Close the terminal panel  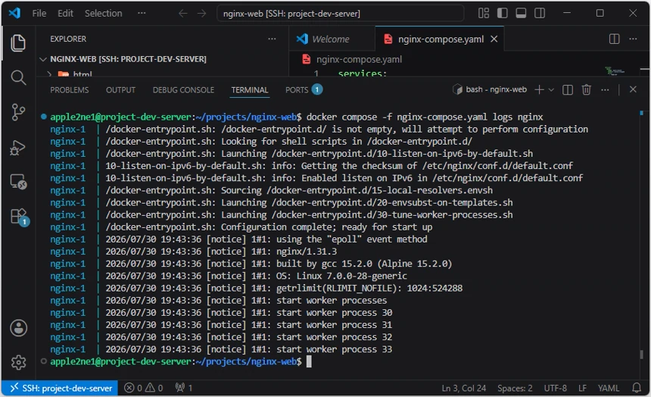[x=633, y=89]
